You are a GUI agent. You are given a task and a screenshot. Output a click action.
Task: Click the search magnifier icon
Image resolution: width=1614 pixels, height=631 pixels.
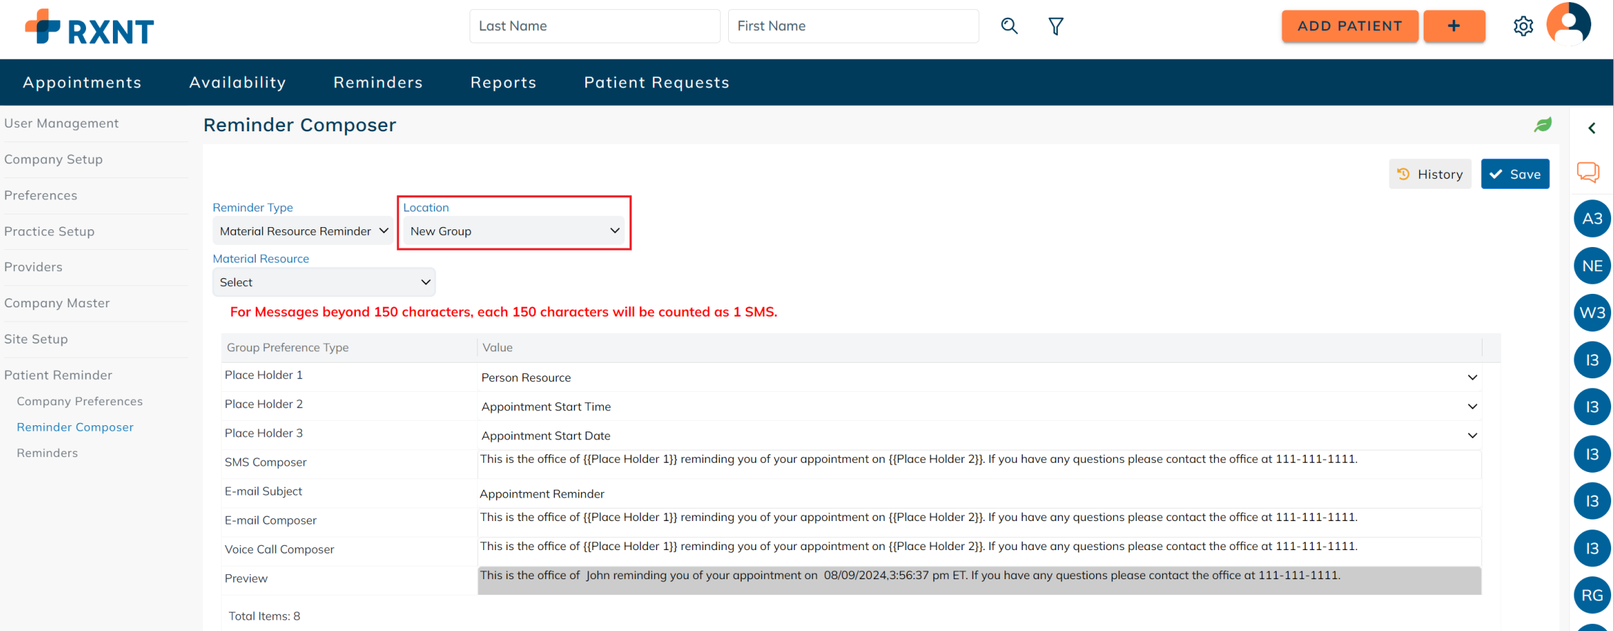[x=1009, y=26]
